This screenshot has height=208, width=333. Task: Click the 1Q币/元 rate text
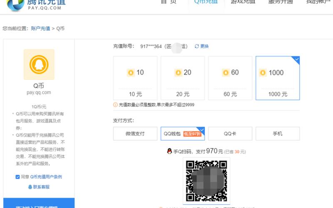39,106
